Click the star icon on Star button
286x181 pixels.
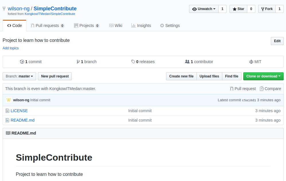coord(235,9)
